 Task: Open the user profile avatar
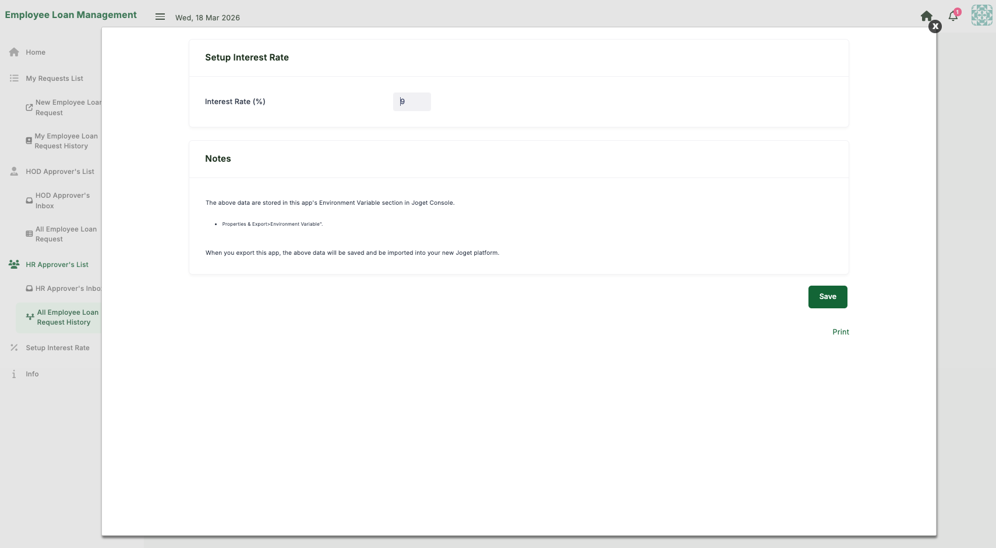click(x=981, y=15)
